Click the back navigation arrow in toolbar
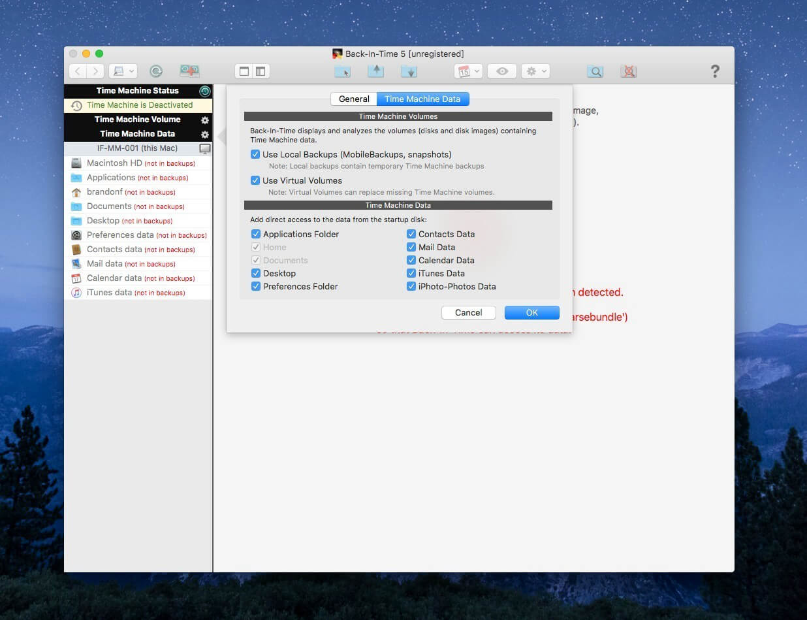Image resolution: width=807 pixels, height=620 pixels. (x=78, y=71)
